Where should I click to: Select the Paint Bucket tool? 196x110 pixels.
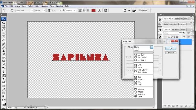pos(3,61)
